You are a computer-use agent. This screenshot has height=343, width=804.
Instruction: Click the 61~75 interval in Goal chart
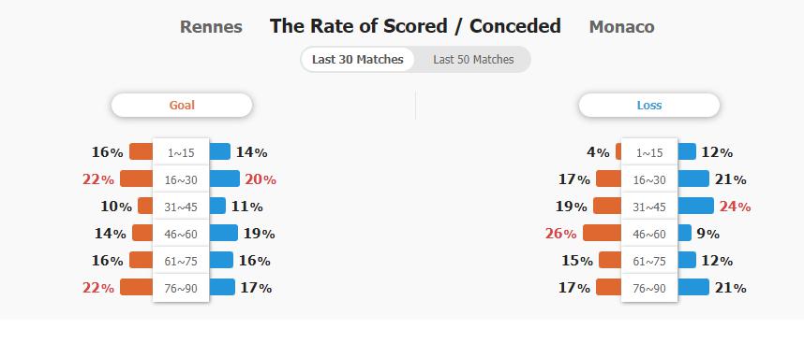click(181, 261)
